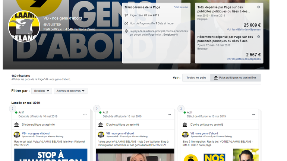Click 'VB - nos gens d'abord' name in third ad
The image size is (287, 161).
tap(204, 133)
